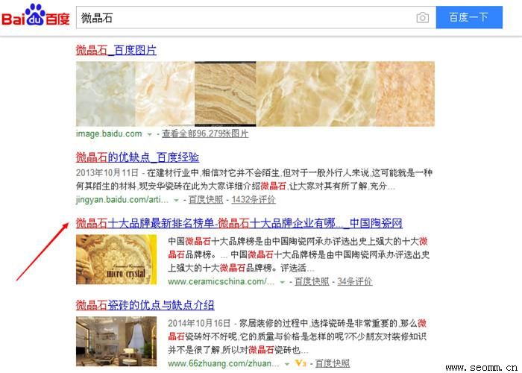Open 微晶石的优缺点_百度经验 result
The width and height of the screenshot is (522, 373).
point(137,157)
